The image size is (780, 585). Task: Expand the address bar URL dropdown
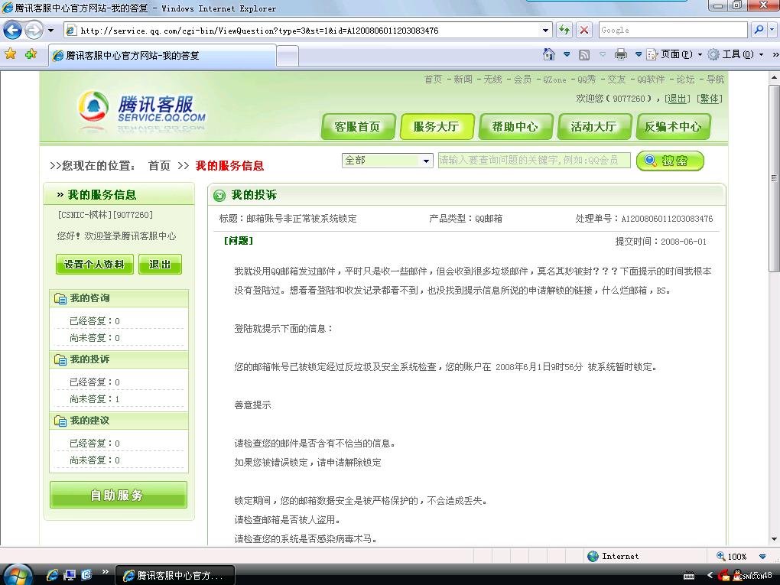point(546,31)
